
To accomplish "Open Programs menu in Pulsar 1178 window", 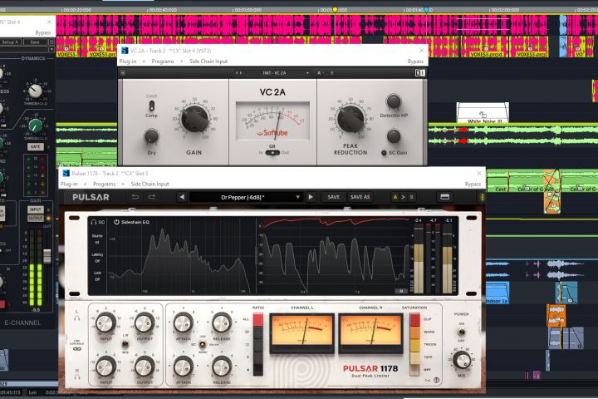I will [x=104, y=184].
